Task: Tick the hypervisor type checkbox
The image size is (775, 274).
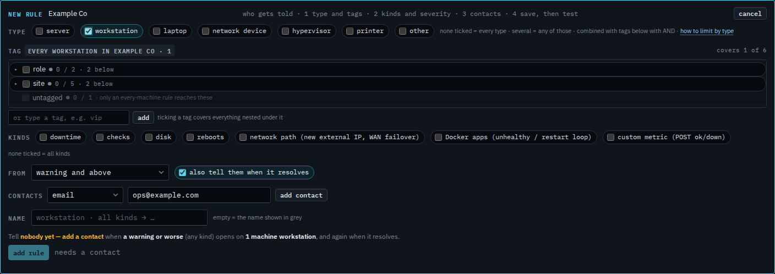Action: 285,31
